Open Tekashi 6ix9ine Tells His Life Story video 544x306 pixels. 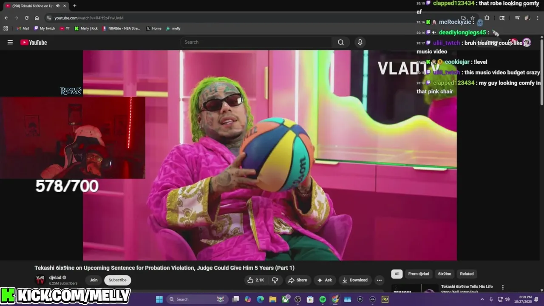coord(467,289)
